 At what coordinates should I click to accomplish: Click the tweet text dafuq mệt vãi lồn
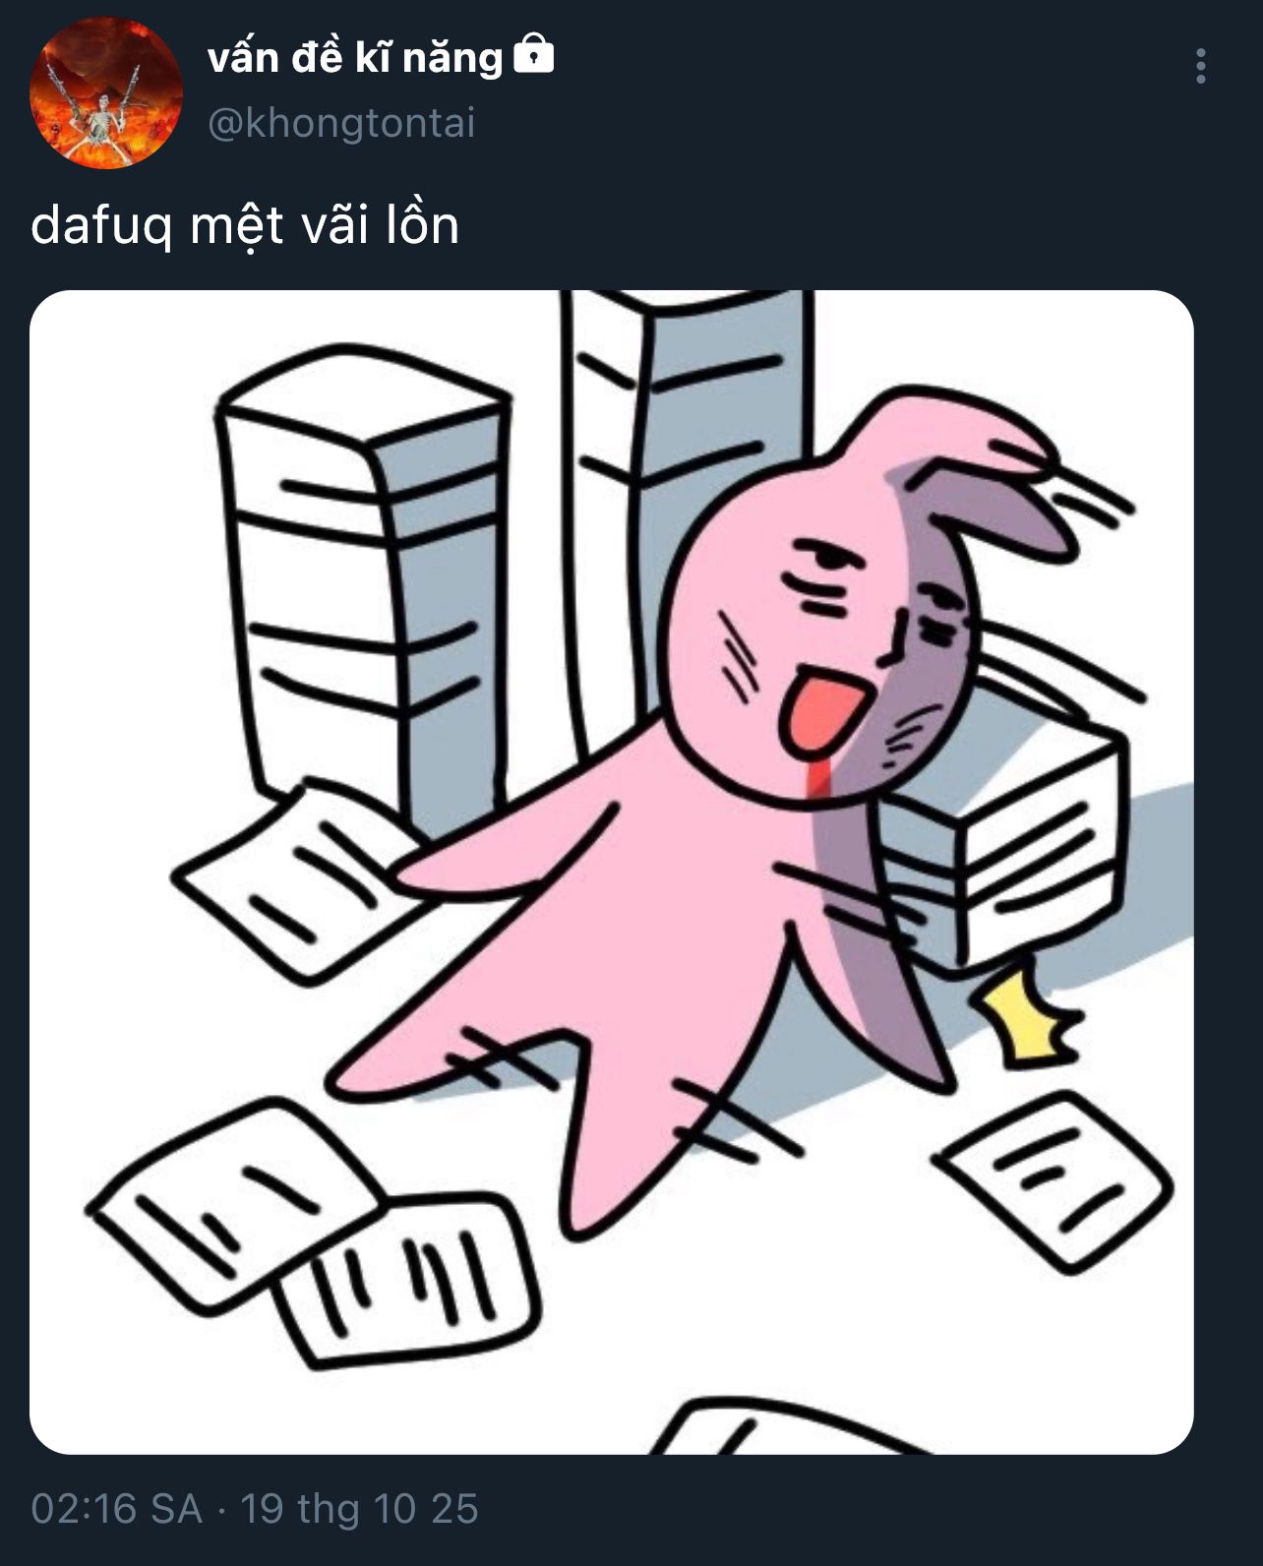pyautogui.click(x=245, y=226)
